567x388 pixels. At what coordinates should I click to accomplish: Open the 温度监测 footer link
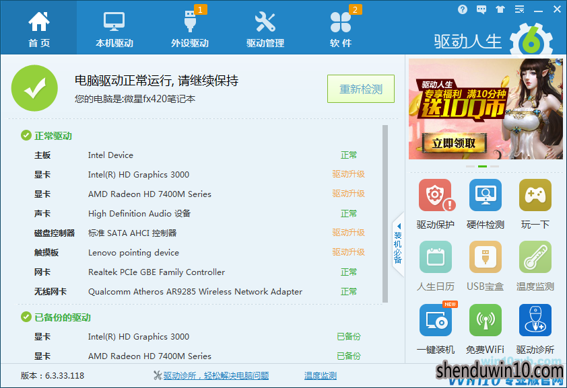coord(321,376)
